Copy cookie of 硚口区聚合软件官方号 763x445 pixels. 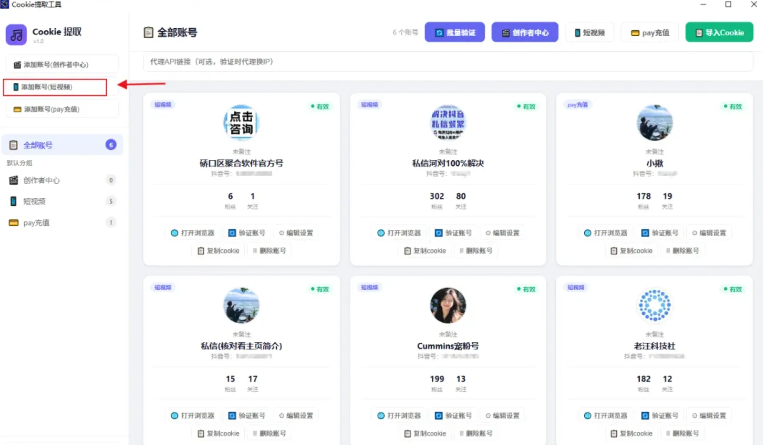tap(218, 251)
